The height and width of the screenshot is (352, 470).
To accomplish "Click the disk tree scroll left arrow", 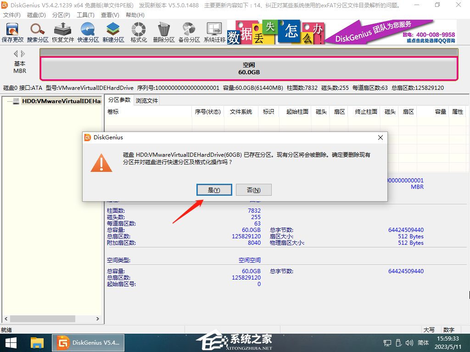I will 6,319.
